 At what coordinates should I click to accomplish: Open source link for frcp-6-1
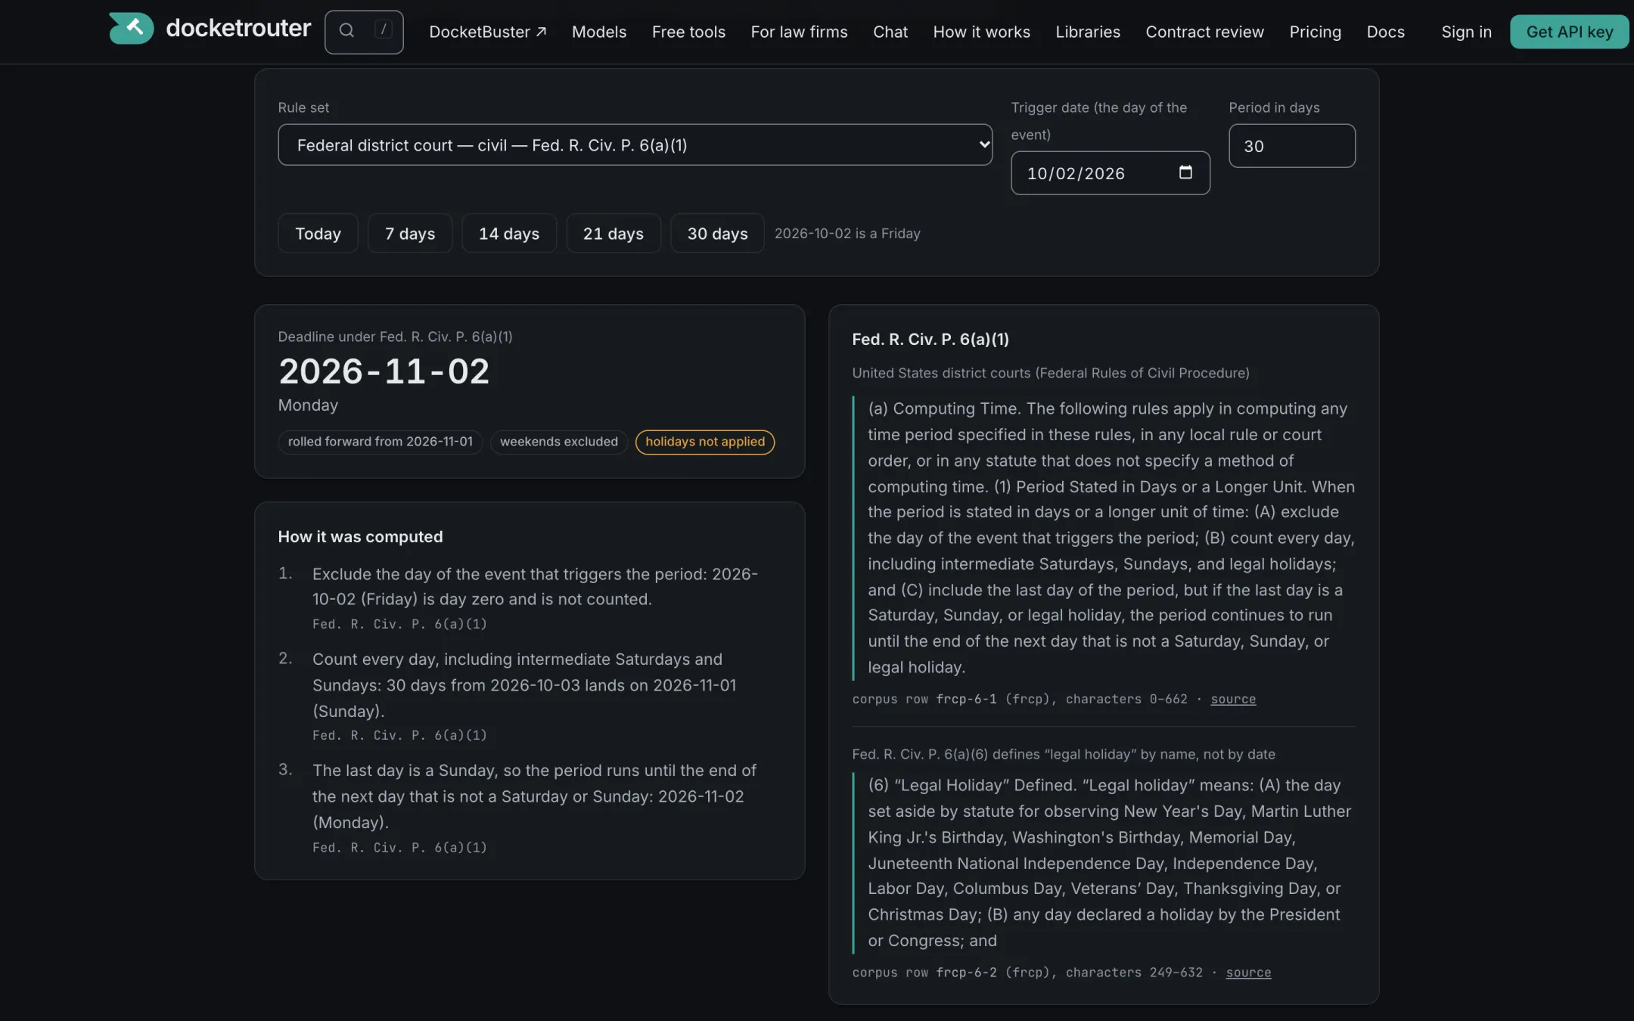tap(1233, 699)
